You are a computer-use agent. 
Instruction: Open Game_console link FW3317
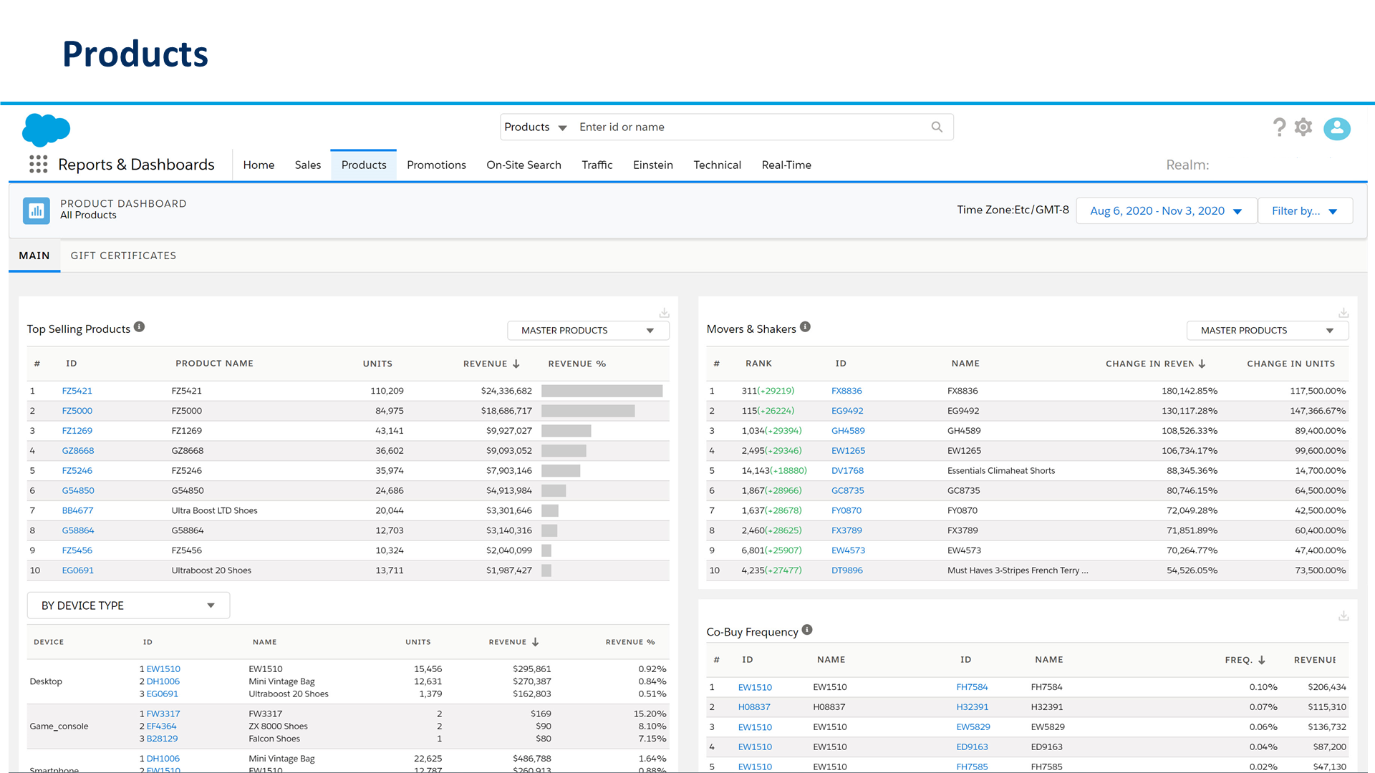pos(163,714)
